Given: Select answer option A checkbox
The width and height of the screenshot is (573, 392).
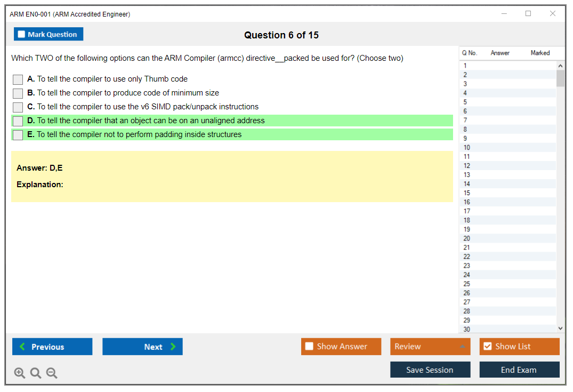Looking at the screenshot, I should click(18, 79).
